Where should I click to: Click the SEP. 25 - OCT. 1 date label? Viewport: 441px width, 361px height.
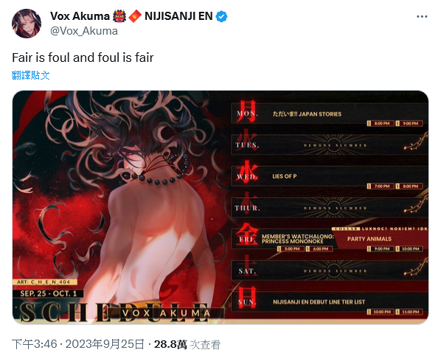click(48, 293)
